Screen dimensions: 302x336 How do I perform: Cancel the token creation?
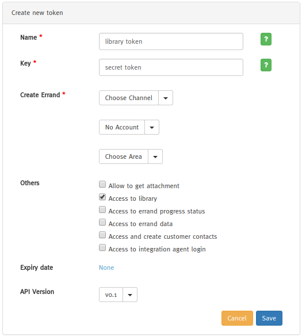coord(237,318)
